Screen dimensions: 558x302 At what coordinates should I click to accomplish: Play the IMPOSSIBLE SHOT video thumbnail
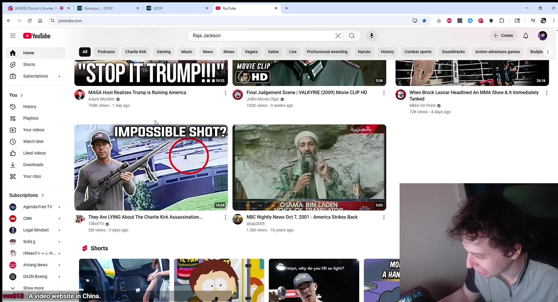point(151,167)
